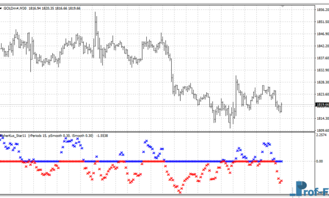Click the tallest price spike bar on the chart

coord(95,29)
